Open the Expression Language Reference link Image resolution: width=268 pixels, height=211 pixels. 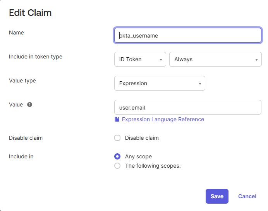tap(163, 119)
